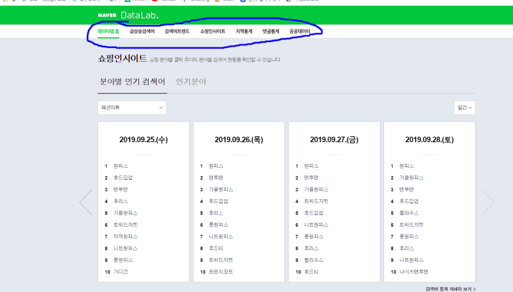Expand the 패션의류 category dropdown

pos(132,108)
